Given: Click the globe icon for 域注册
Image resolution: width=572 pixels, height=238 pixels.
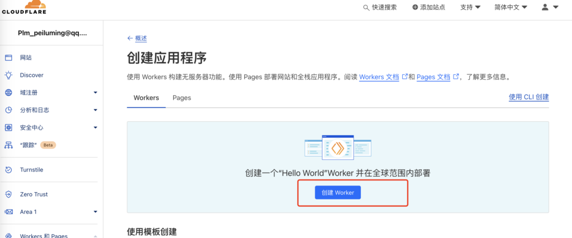Looking at the screenshot, I should (9, 93).
